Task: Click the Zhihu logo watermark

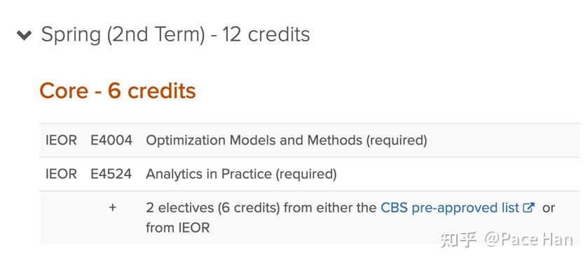Action: [x=458, y=240]
